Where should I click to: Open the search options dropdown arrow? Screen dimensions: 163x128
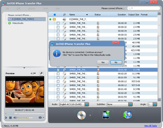pyautogui.click(x=132, y=8)
